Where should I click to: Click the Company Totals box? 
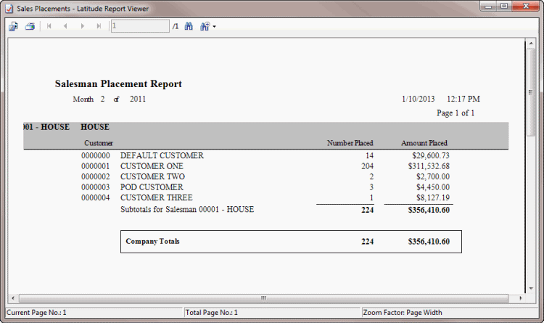(291, 242)
